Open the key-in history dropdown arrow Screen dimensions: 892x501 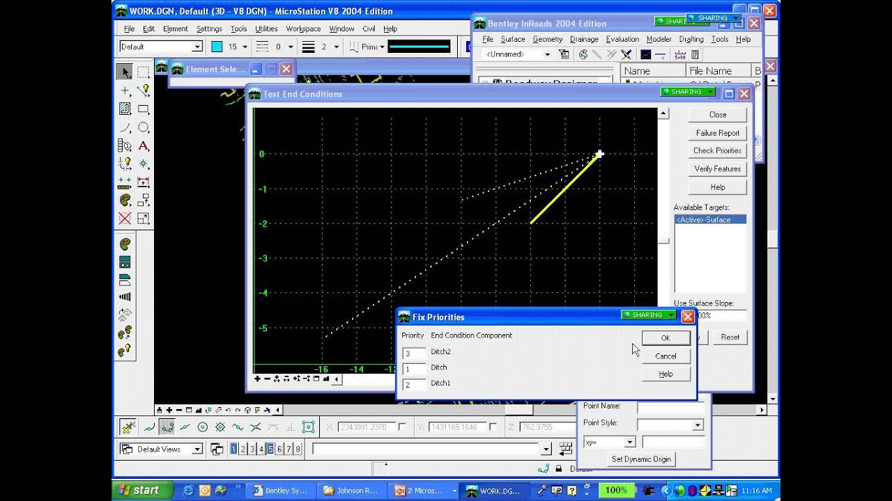point(546,450)
